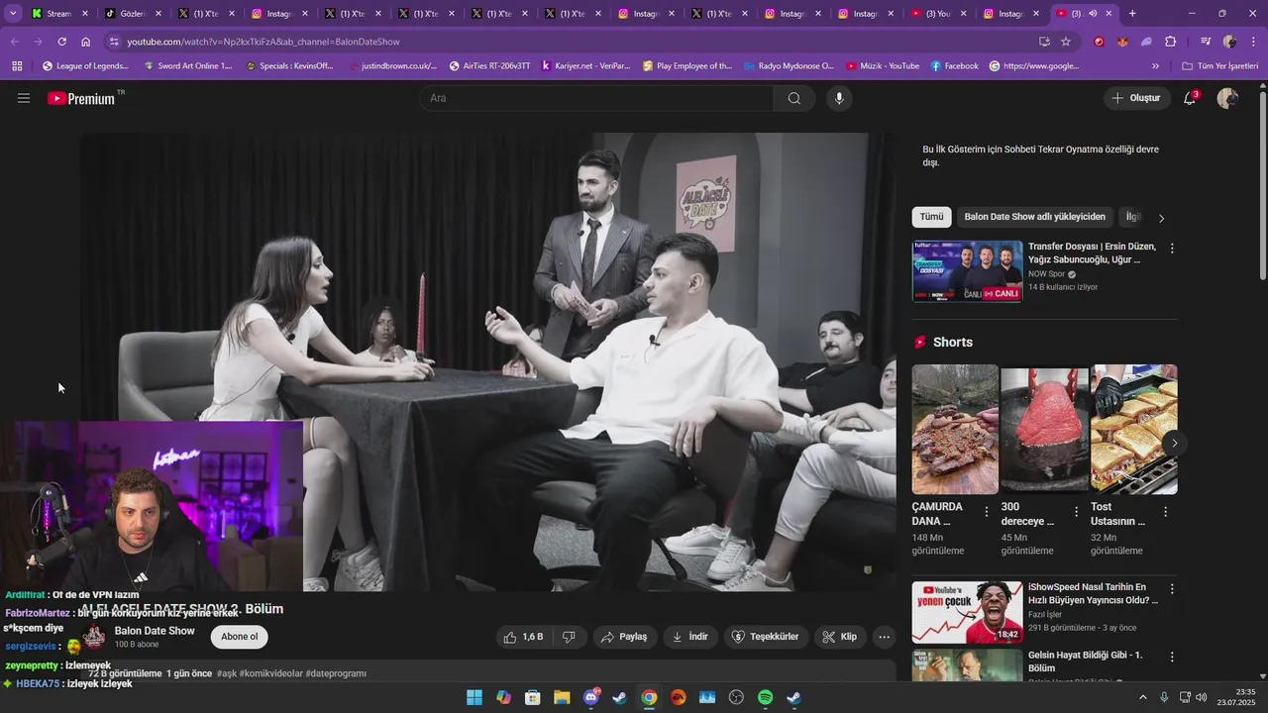The width and height of the screenshot is (1268, 713).
Task: Click the site info icon in address bar
Action: click(x=114, y=42)
